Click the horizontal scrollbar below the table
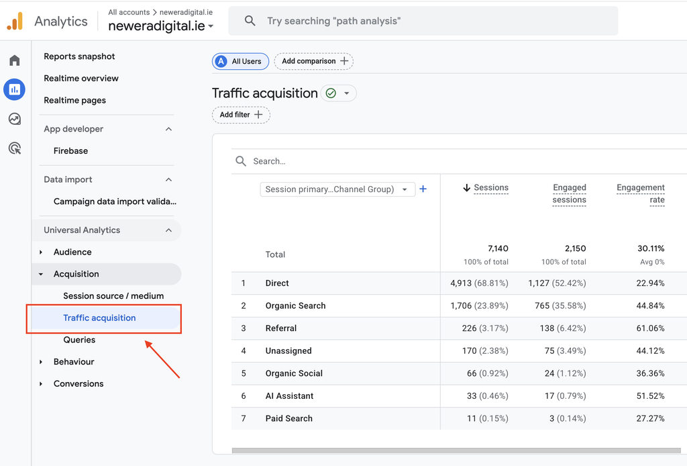The width and height of the screenshot is (687, 466). (x=456, y=450)
